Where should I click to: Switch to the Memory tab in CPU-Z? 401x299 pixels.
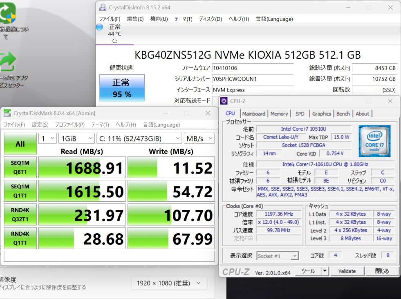pos(279,114)
